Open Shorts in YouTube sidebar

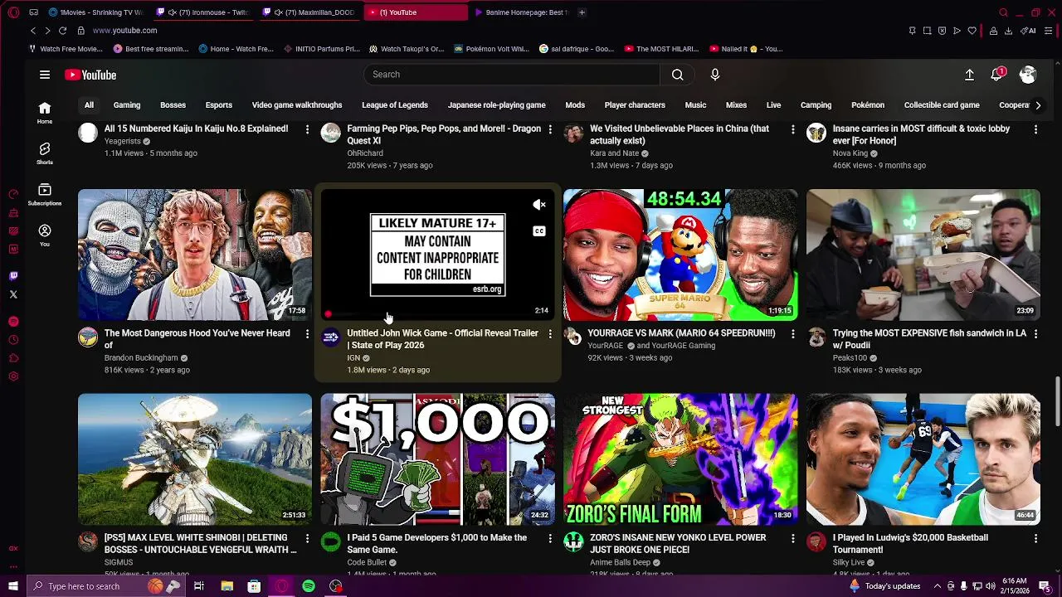tap(45, 153)
